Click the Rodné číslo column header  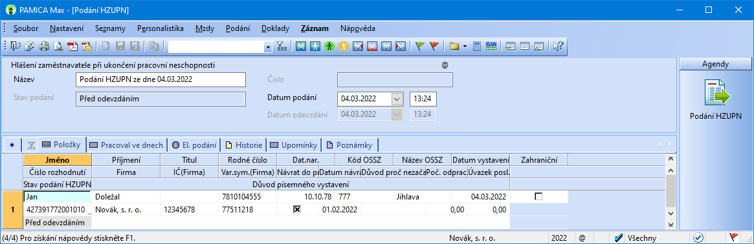[x=247, y=159]
